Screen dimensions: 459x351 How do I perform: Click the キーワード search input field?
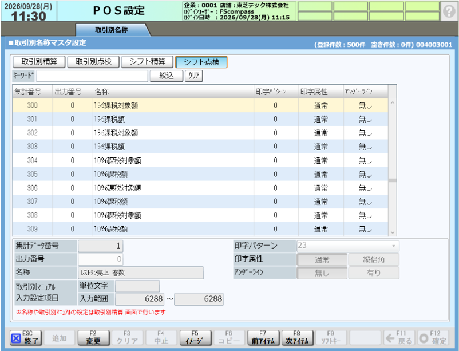(92, 76)
